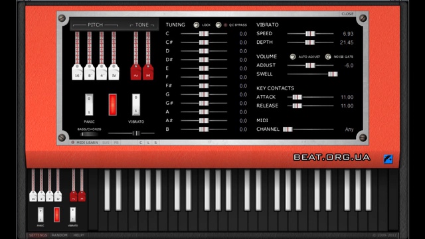Click the SUS button on the bottom strip

tap(106, 143)
